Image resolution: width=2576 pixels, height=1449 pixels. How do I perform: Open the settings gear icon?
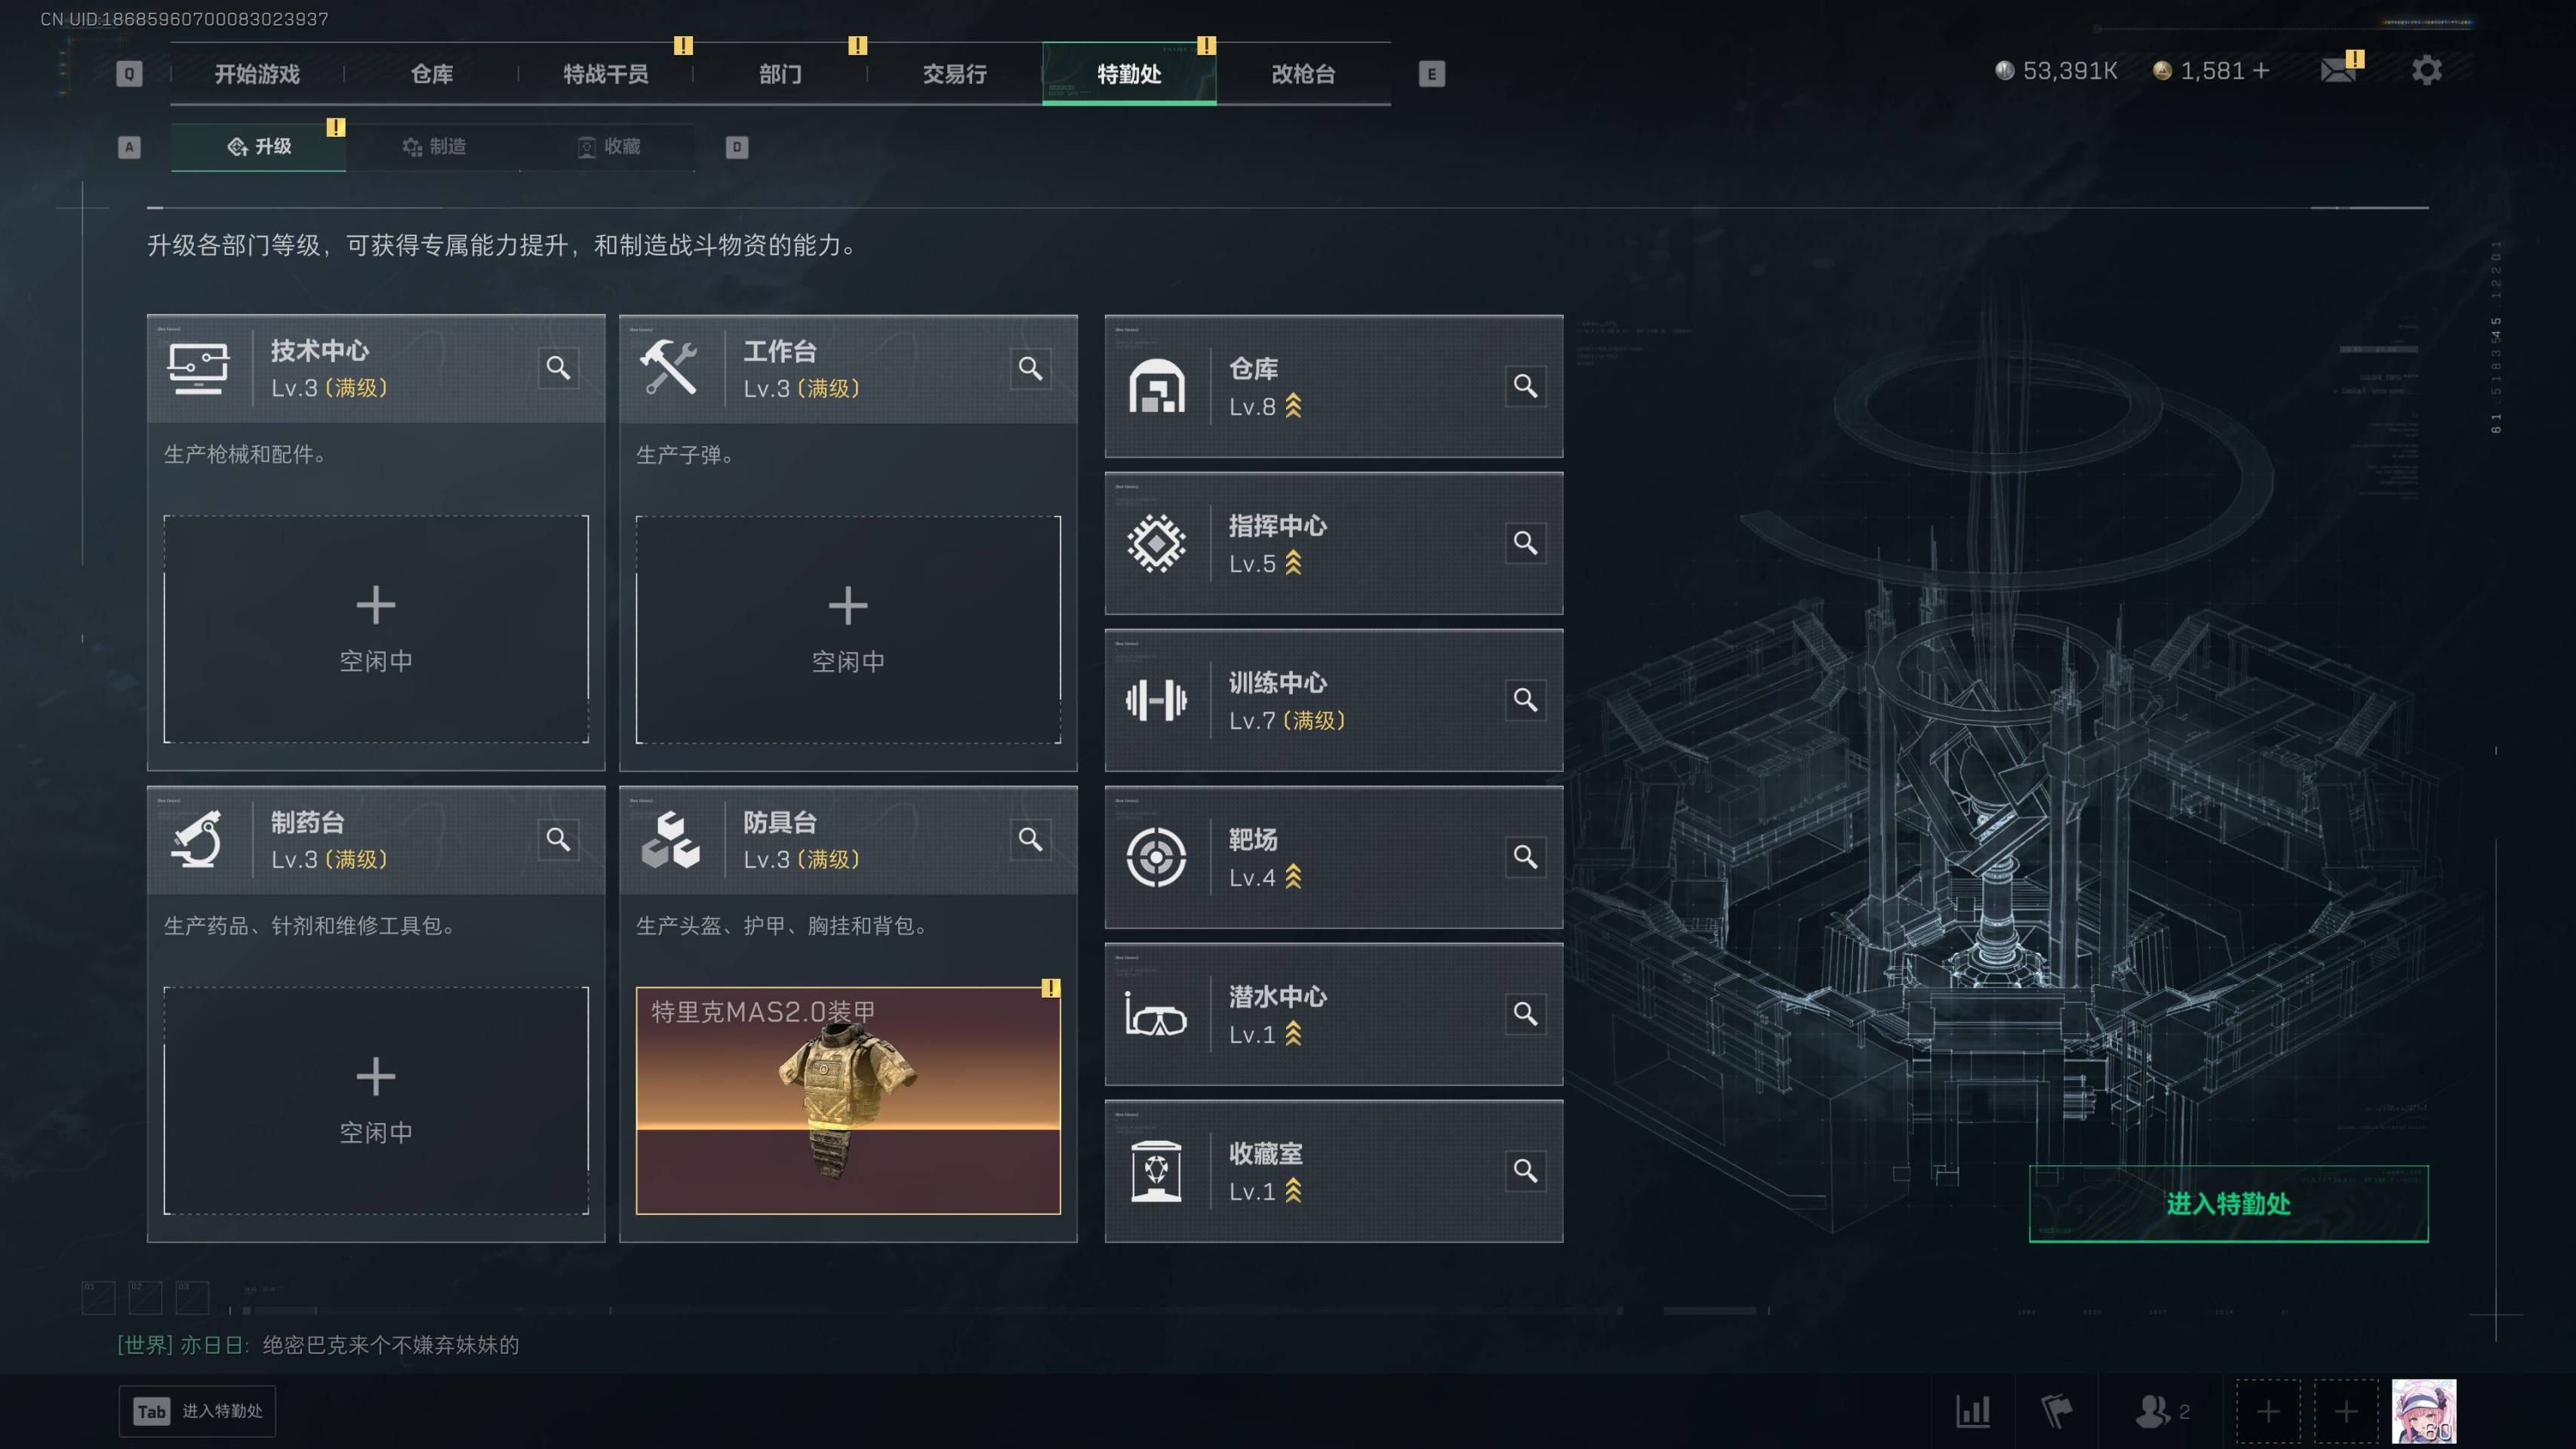(2426, 70)
